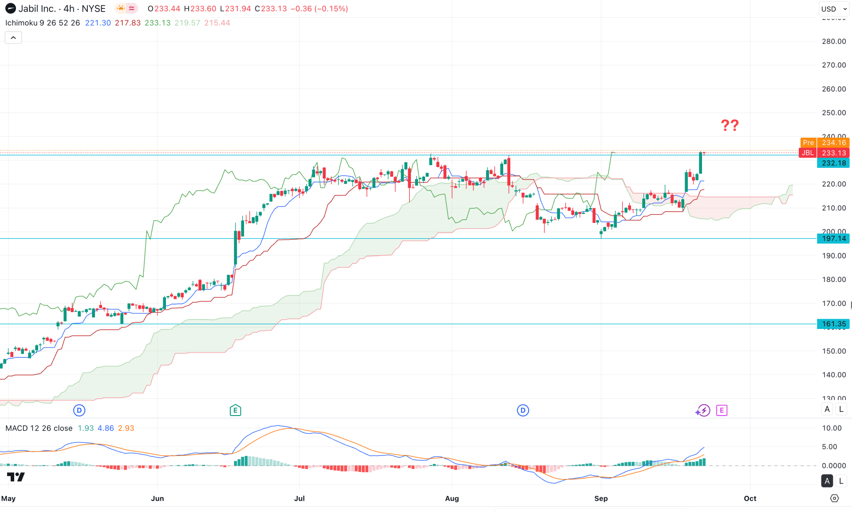Click the pre-market sun session icon

click(121, 8)
